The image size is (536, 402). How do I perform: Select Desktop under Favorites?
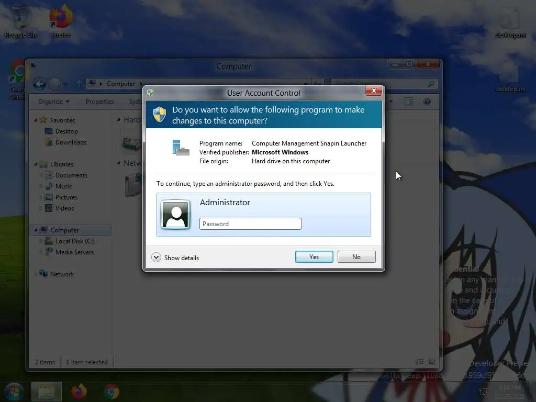[x=66, y=131]
